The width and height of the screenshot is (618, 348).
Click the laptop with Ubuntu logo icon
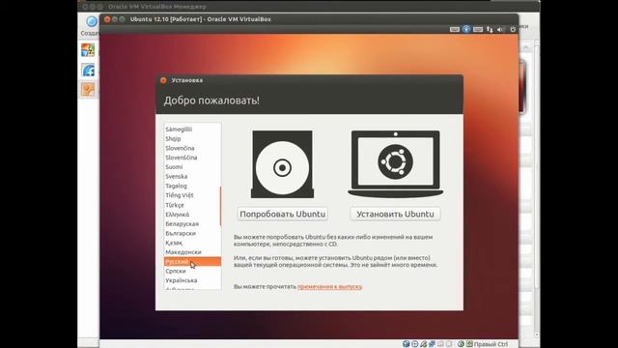395,163
